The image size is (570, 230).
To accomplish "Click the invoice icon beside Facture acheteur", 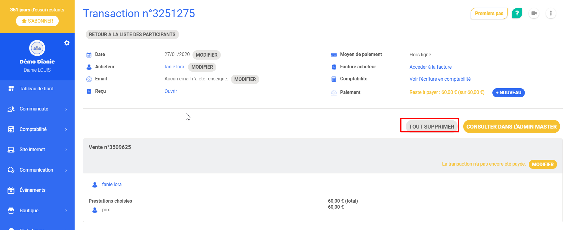I will (x=334, y=67).
